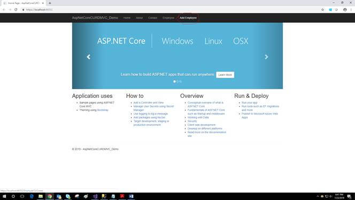
Task: Select the third carousel indicator dot
Action: click(181, 81)
